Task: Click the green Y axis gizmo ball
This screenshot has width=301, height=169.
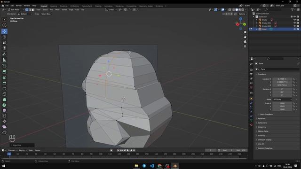Action: [245, 24]
